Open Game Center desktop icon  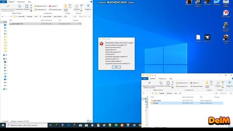click(226, 14)
